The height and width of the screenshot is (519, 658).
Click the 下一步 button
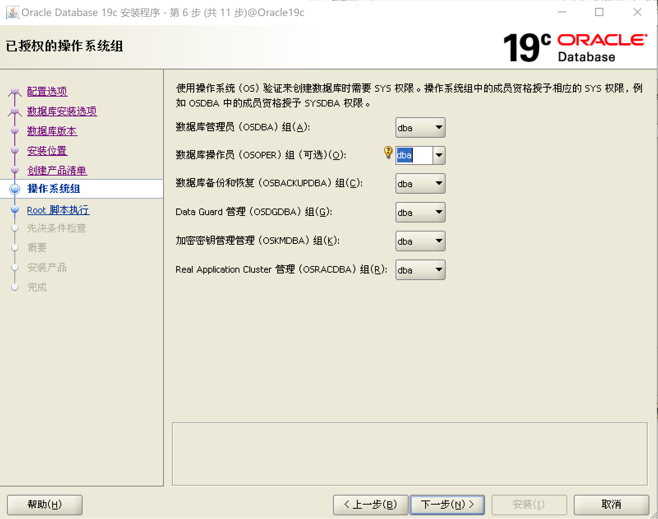pos(447,505)
